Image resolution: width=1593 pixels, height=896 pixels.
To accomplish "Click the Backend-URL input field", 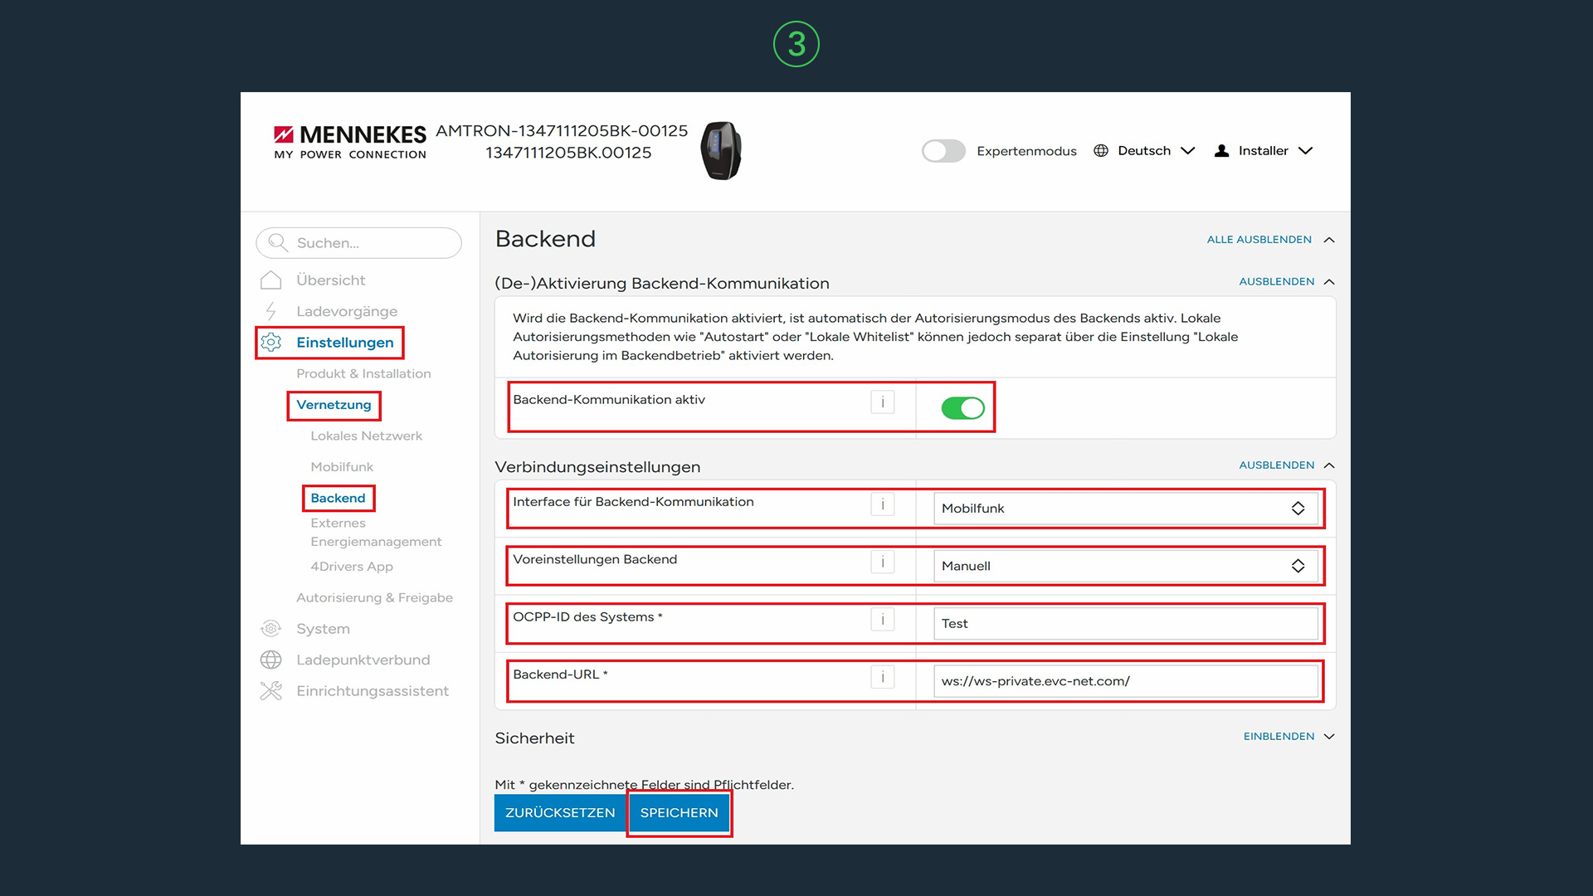I will click(1125, 681).
